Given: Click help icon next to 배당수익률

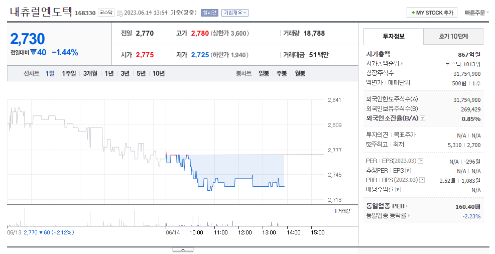Looking at the screenshot, I should coord(398,190).
